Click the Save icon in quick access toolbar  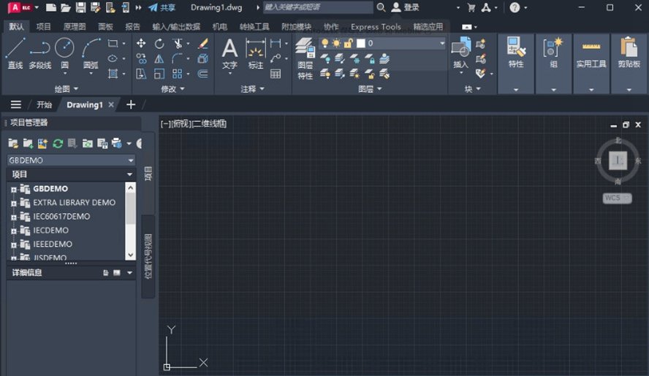click(80, 7)
